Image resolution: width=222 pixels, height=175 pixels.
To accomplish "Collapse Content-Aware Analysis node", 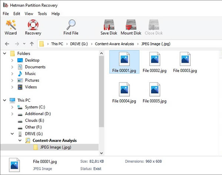I will point(20,140).
